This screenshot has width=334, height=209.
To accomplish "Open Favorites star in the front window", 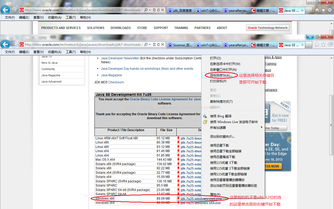I will coord(323,45).
